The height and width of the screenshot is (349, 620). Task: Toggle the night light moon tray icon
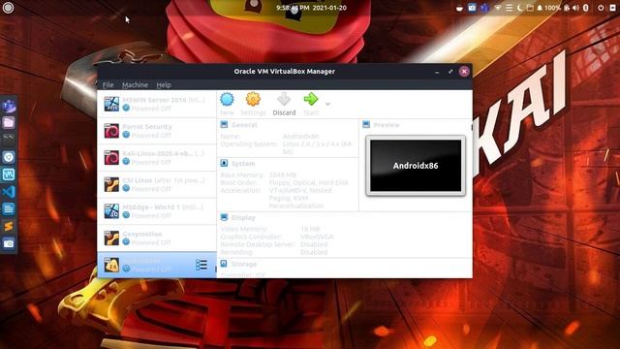click(x=519, y=8)
